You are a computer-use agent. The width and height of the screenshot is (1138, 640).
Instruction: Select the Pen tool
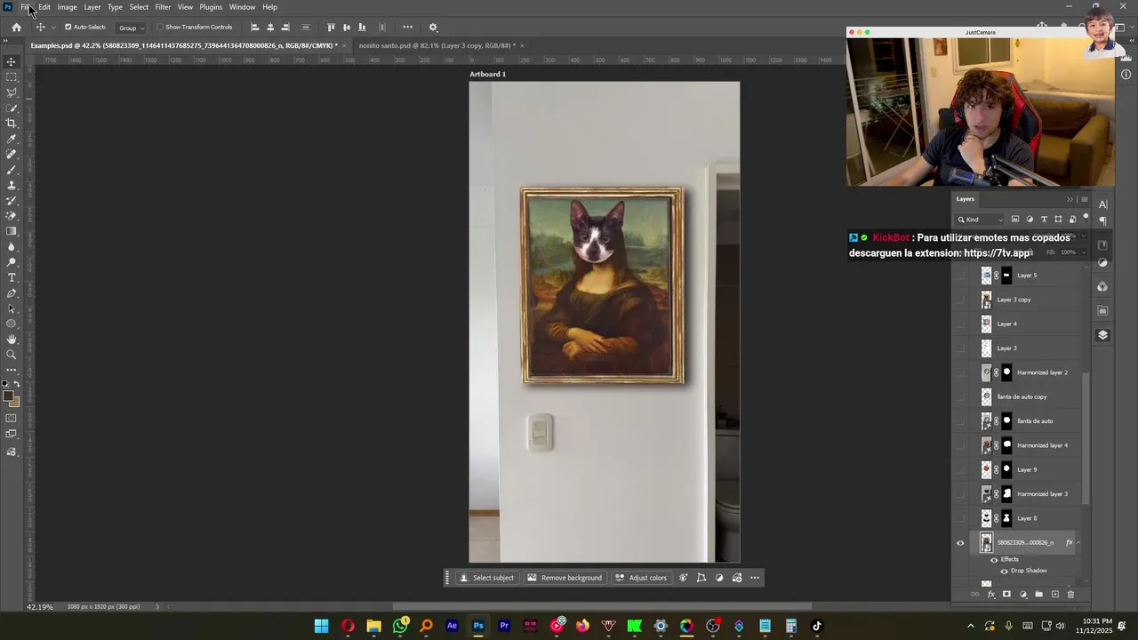point(12,293)
